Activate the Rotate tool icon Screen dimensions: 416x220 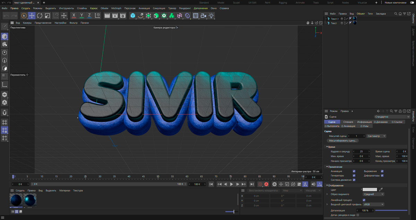[x=40, y=16]
